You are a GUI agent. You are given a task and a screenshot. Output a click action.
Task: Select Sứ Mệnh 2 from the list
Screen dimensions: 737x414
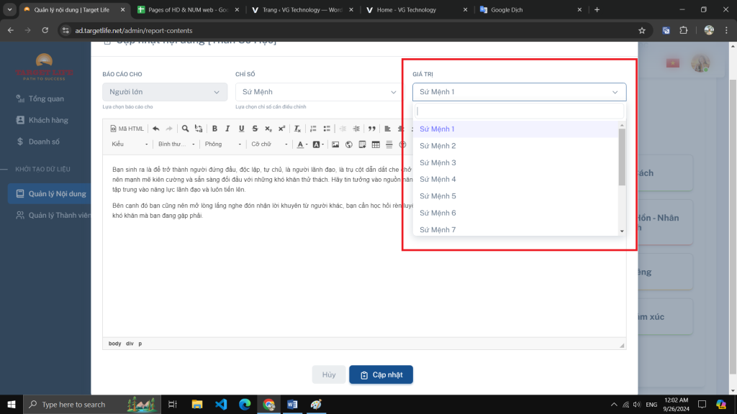click(515, 146)
